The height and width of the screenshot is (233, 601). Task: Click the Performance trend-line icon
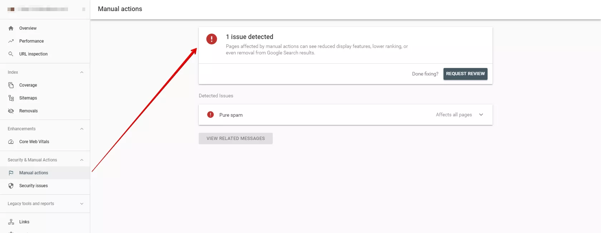[11, 41]
